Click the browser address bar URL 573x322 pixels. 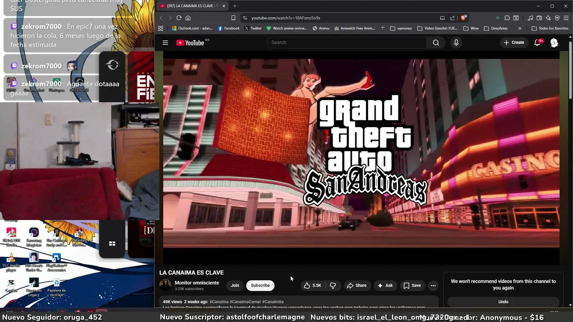[286, 18]
